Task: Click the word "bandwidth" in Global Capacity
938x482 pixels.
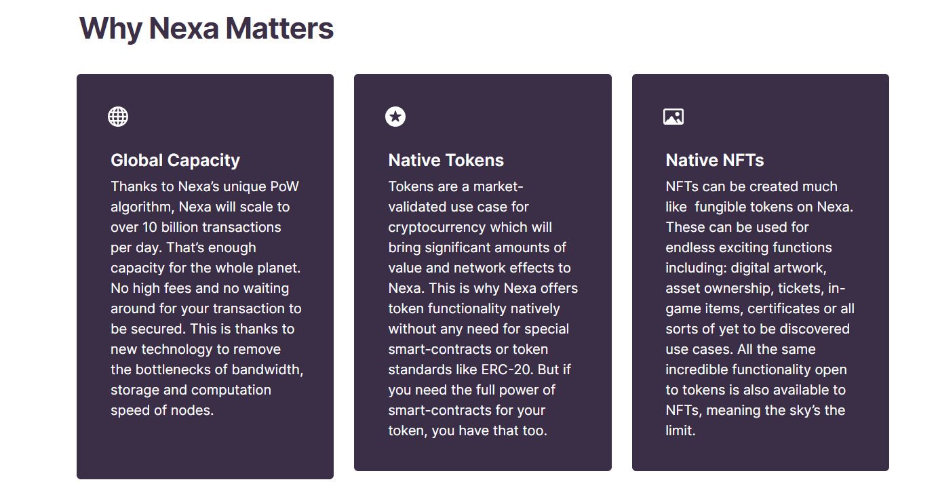Action: tap(267, 369)
